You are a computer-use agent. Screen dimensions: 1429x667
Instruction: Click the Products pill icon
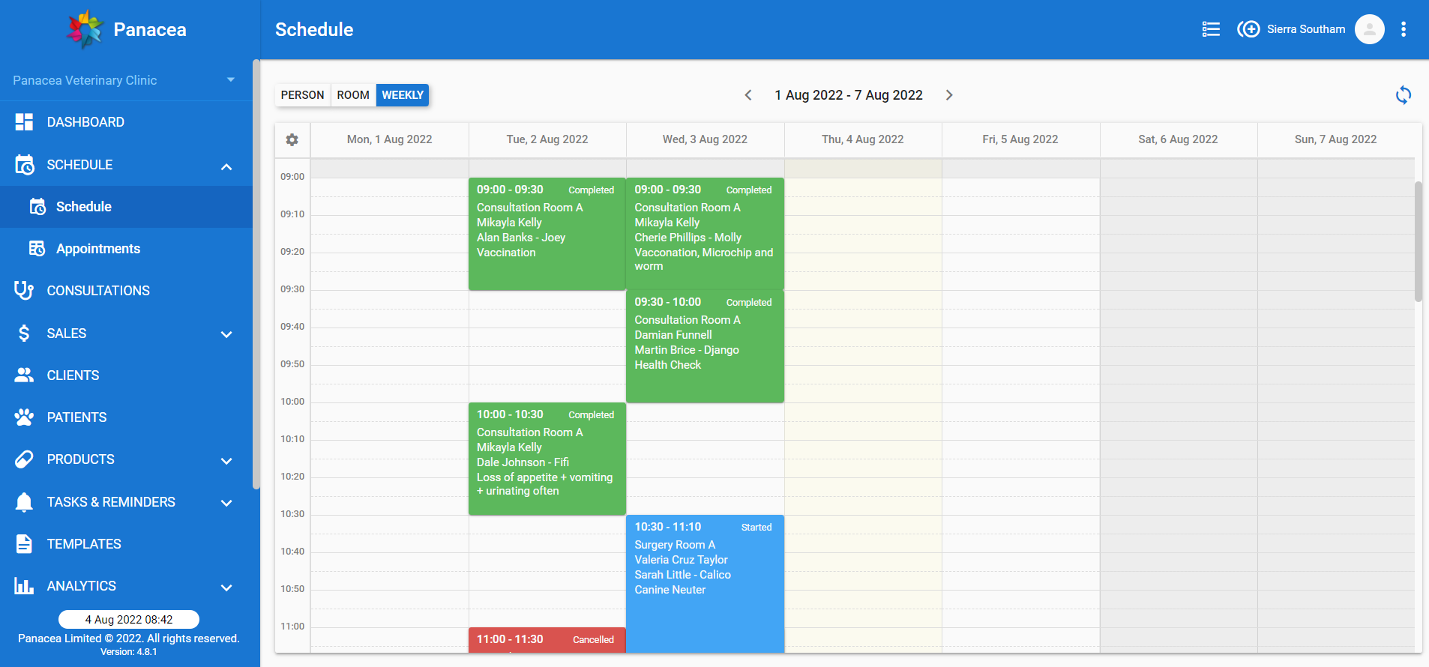[x=24, y=459]
